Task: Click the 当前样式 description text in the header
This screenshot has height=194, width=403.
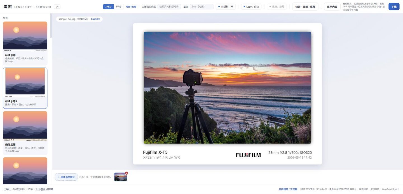Action: click(x=364, y=7)
